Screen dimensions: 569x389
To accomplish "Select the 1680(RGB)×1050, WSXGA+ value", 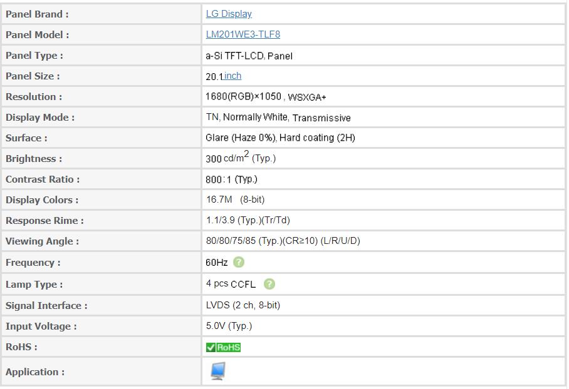I will click(x=266, y=97).
